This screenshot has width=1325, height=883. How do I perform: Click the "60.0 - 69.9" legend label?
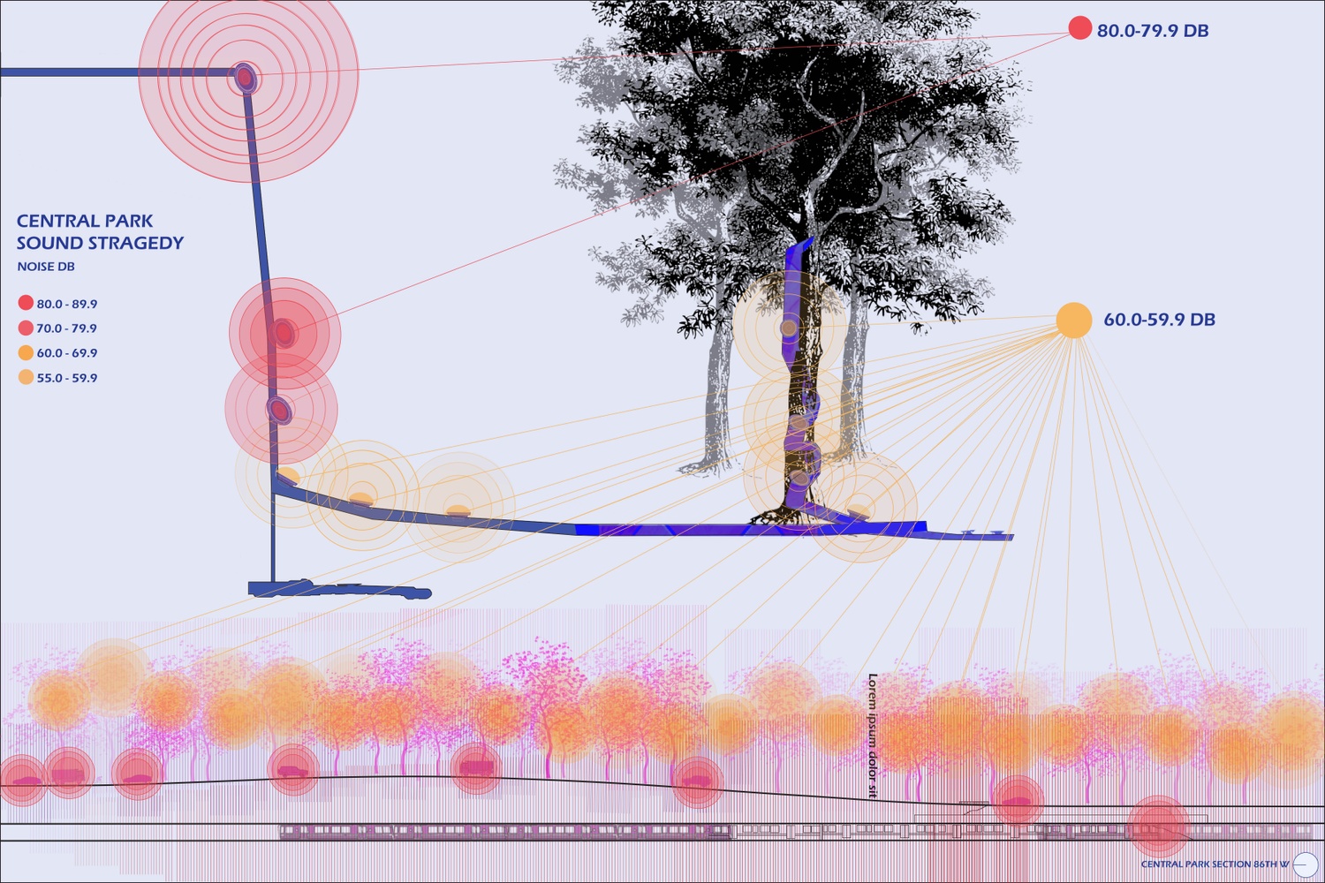[67, 353]
